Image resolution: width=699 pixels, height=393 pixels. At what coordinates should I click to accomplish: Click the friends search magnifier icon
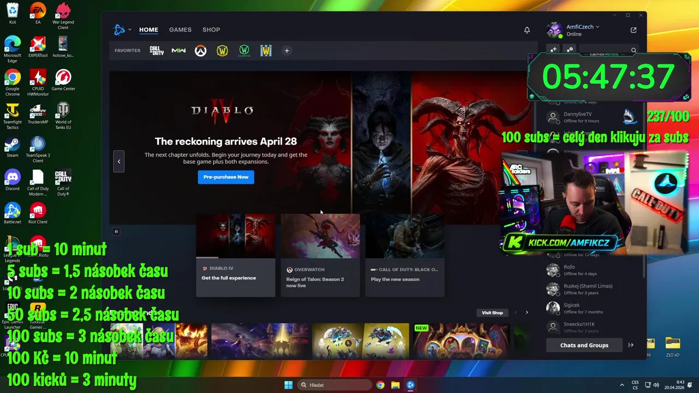tap(633, 50)
